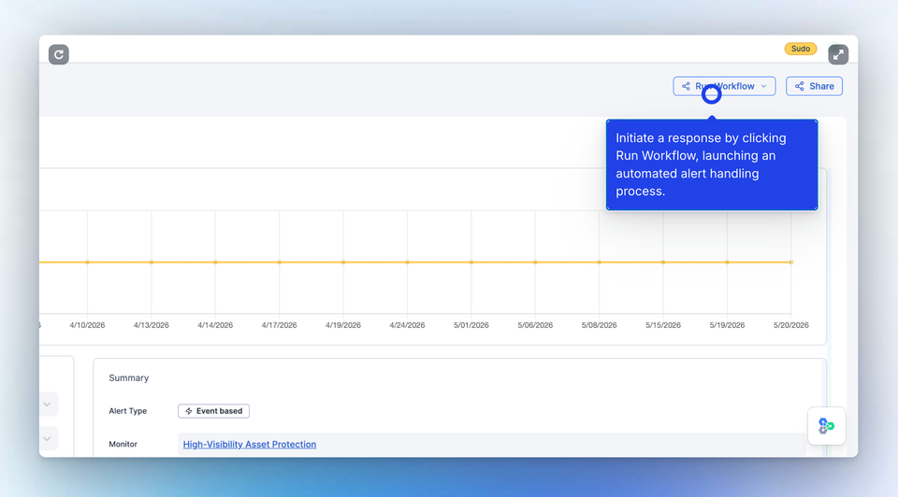Click the share icon inside the Share button
Image resolution: width=898 pixels, height=497 pixels.
pyautogui.click(x=800, y=86)
